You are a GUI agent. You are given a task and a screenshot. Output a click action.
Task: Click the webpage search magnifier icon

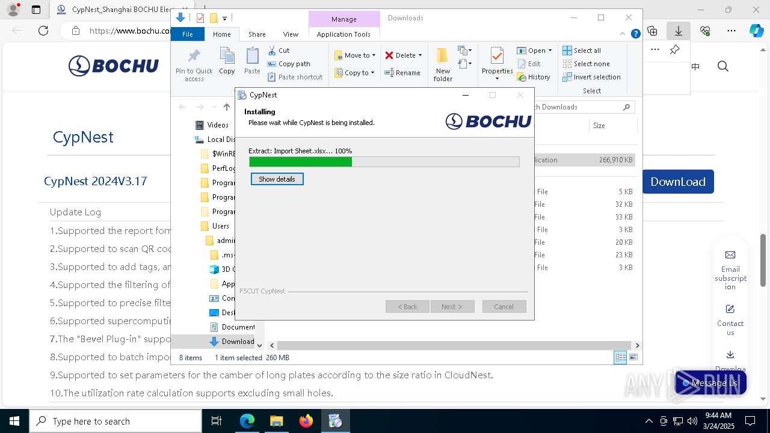click(723, 66)
